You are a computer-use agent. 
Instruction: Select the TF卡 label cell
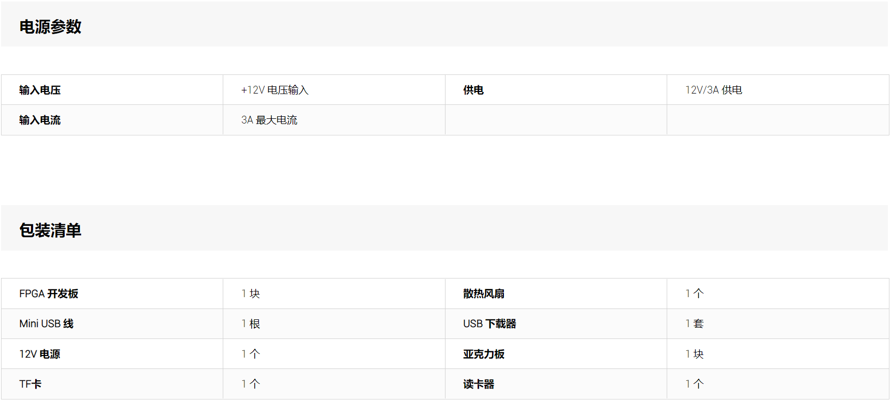(x=30, y=384)
